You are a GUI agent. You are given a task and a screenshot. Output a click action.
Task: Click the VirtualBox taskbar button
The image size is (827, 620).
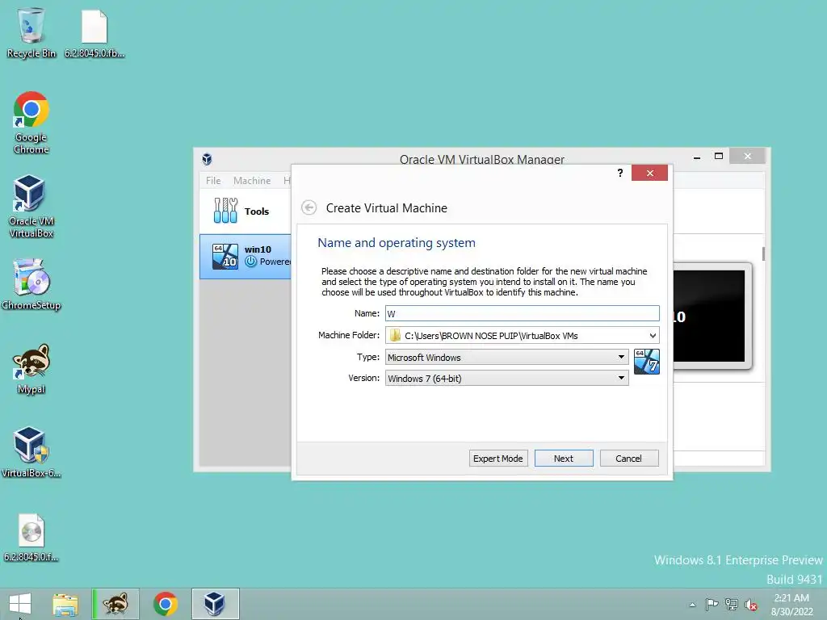(215, 604)
